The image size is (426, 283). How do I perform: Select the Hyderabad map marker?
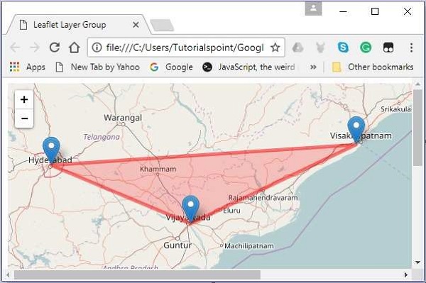tap(51, 150)
